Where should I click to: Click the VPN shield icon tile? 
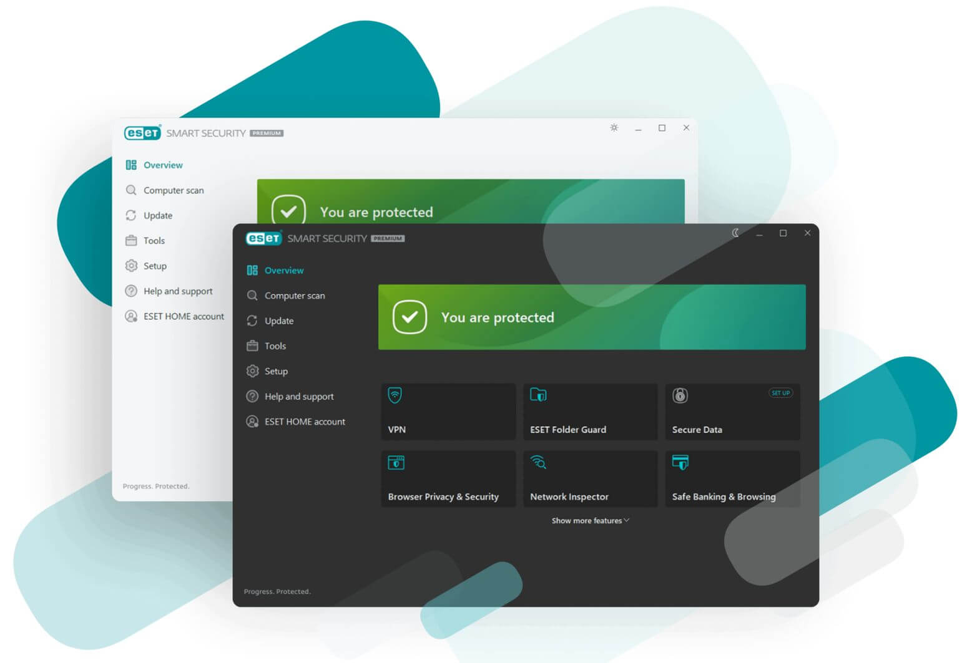click(x=395, y=395)
